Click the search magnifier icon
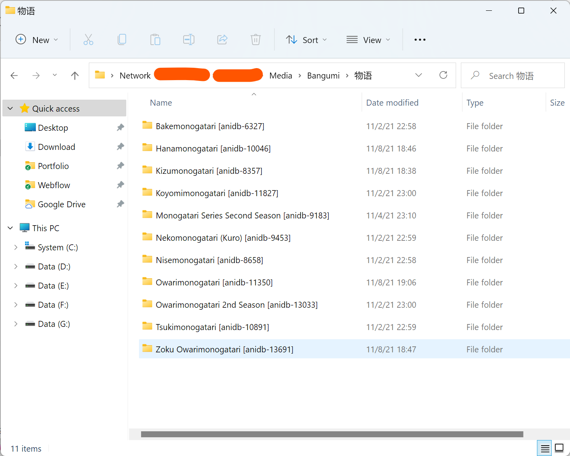Viewport: 570px width, 456px height. [475, 75]
